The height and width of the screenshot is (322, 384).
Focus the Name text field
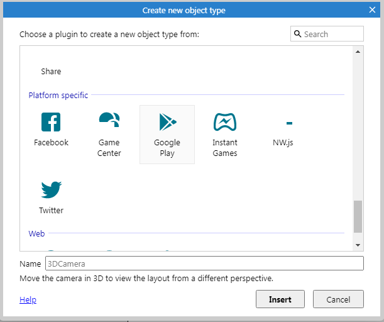pyautogui.click(x=204, y=264)
